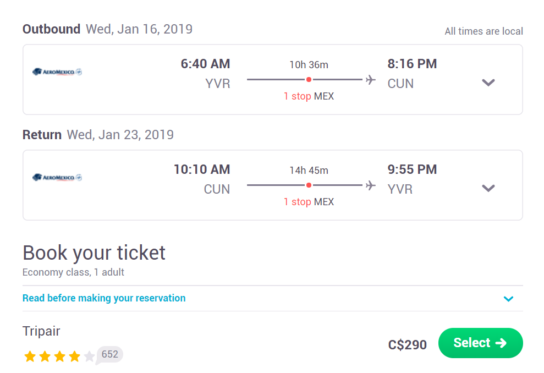Click the 1 stop MEX label on outbound
This screenshot has height=373, width=544.
coord(309,96)
